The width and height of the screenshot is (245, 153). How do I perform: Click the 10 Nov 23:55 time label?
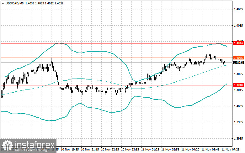click(130, 150)
